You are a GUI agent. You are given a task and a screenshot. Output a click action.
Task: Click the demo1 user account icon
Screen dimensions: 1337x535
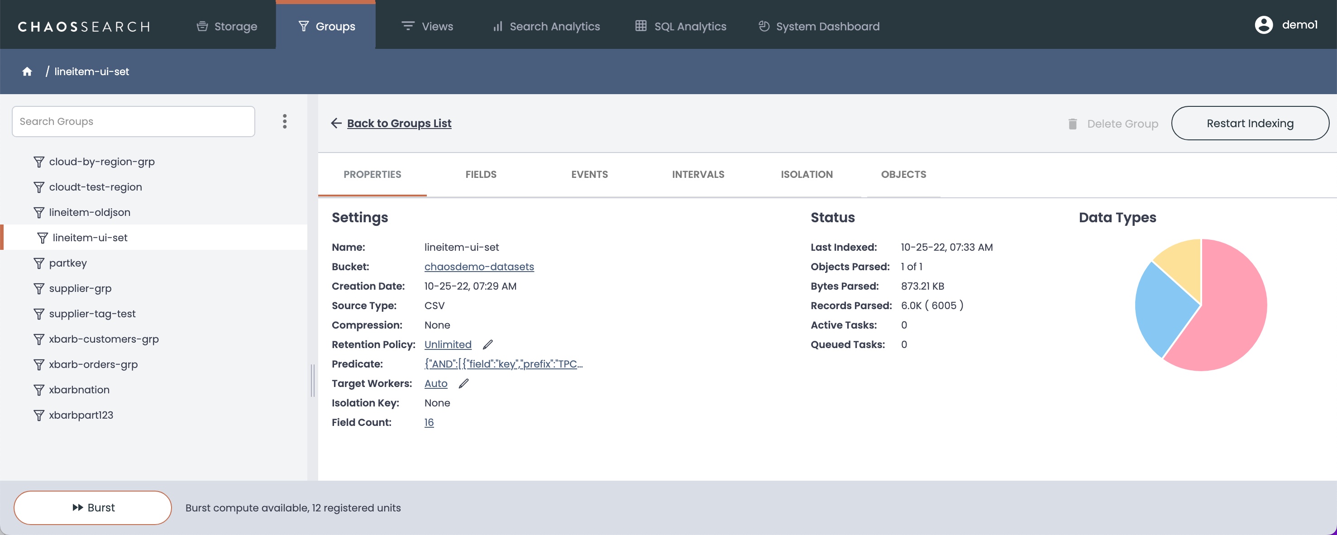pos(1263,25)
